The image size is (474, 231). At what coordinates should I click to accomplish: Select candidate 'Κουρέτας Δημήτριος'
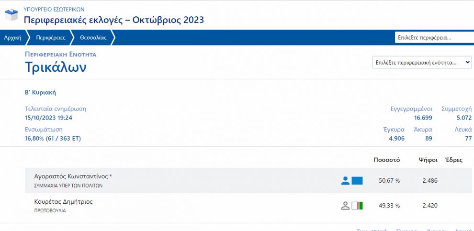64,202
